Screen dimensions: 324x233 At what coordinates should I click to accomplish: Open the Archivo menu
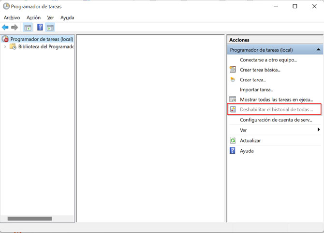12,17
